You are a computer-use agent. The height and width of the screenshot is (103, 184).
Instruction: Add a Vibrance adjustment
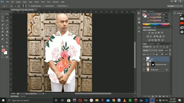pyautogui.click(x=162, y=33)
